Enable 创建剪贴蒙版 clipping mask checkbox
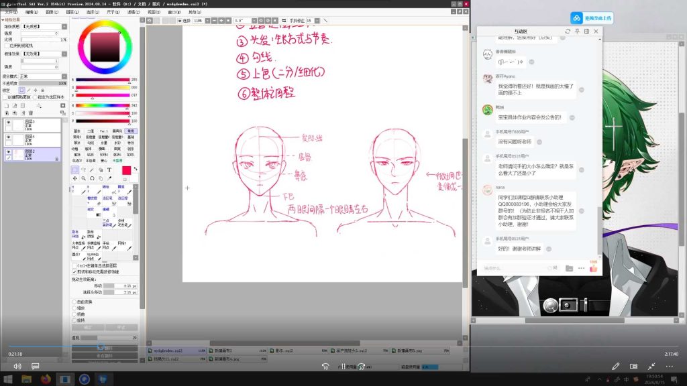The image size is (687, 386). 5,97
